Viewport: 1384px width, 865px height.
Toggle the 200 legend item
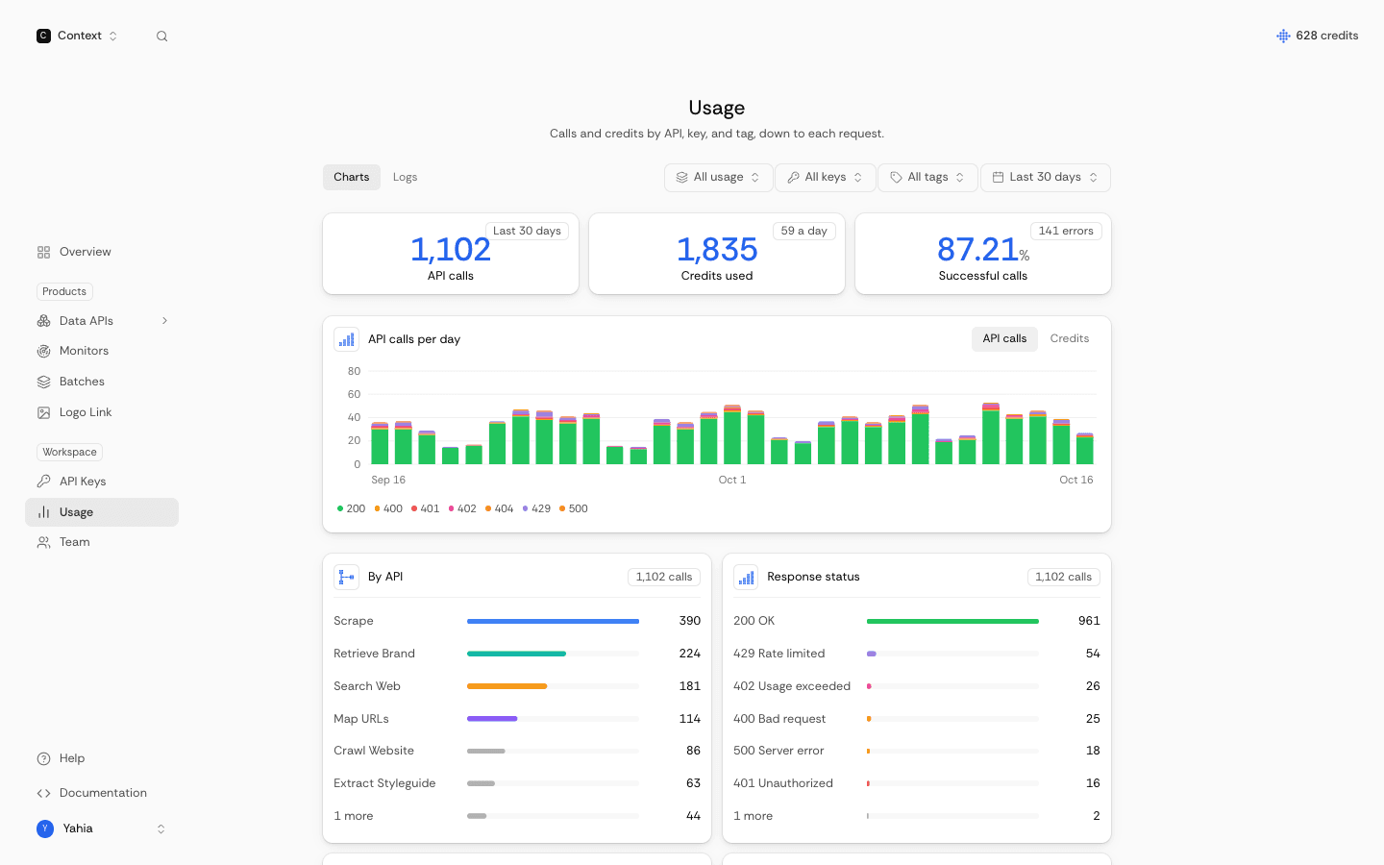351,508
